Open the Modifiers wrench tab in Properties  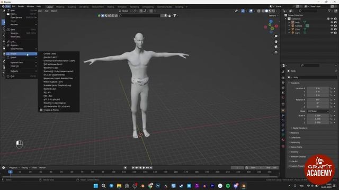click(283, 116)
